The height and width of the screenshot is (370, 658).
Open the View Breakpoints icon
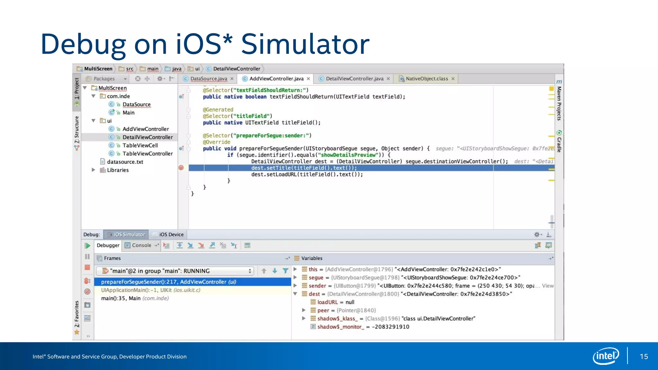(87, 281)
